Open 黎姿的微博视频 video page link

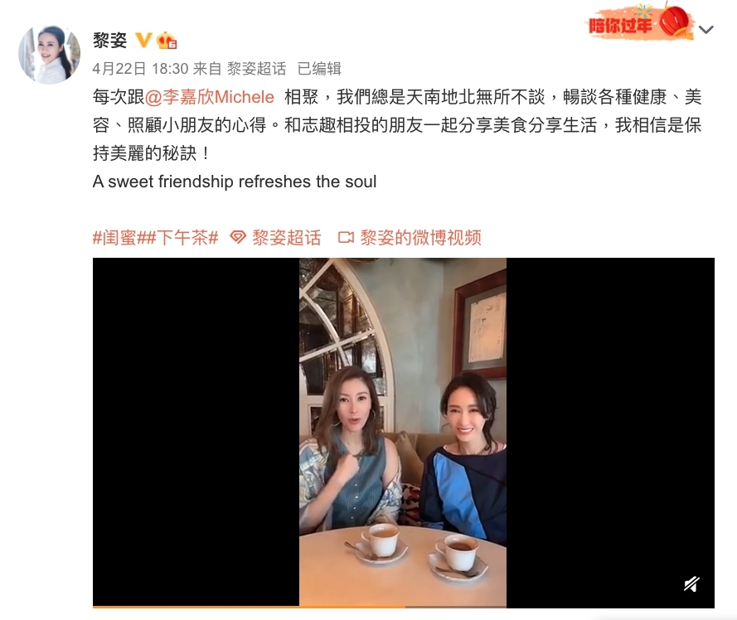420,237
